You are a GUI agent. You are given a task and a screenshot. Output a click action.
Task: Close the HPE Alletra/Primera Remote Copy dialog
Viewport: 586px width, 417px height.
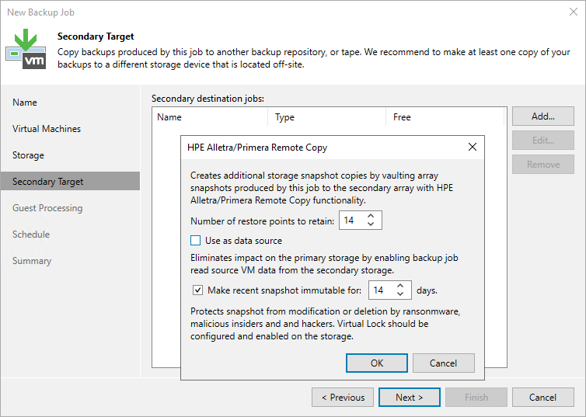[473, 147]
